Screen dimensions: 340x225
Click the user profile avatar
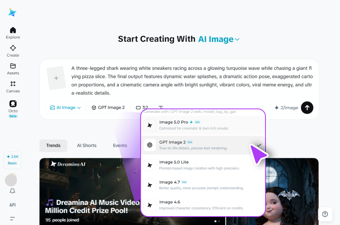point(11,180)
